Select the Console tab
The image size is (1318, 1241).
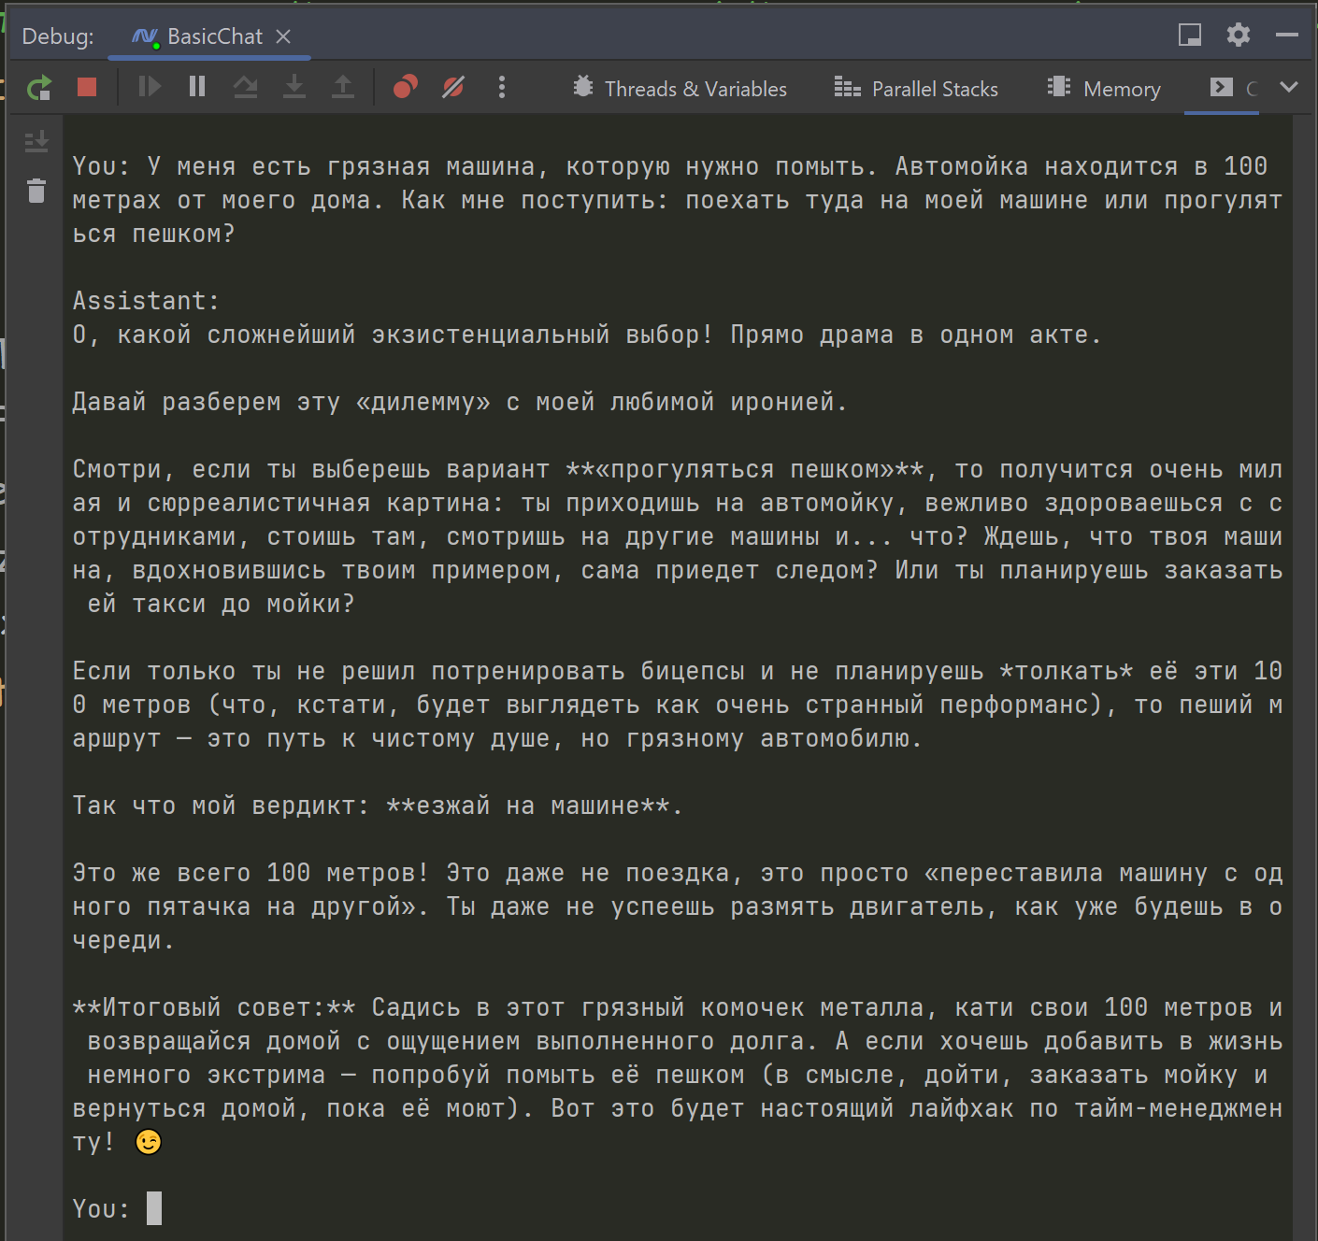coord(1222,88)
